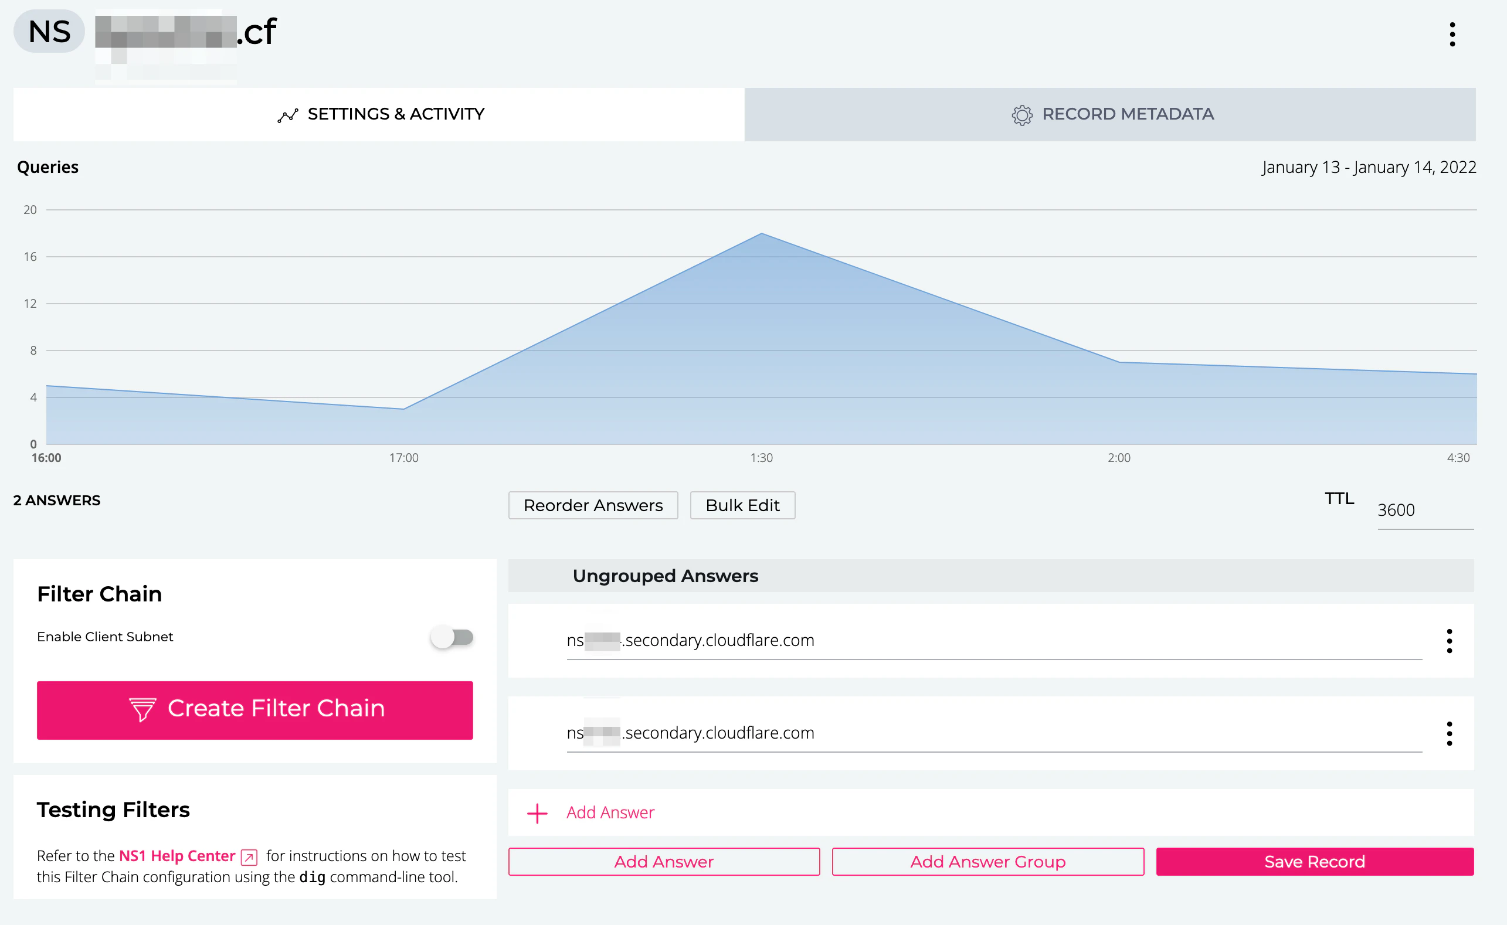Image resolution: width=1507 pixels, height=925 pixels.
Task: Click the Add Answer Group button
Action: click(x=987, y=861)
